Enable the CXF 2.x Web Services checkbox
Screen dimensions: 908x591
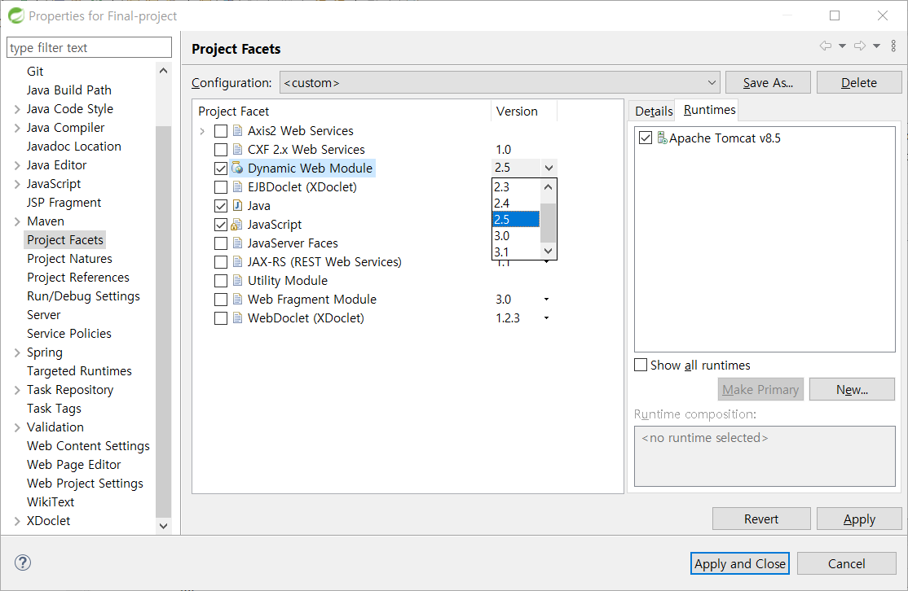click(221, 150)
